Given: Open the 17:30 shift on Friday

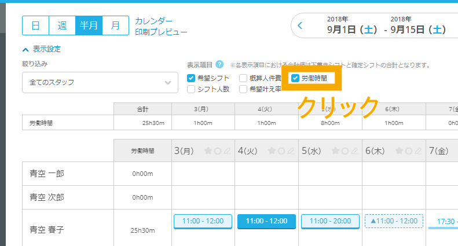Looking at the screenshot, I should coord(444,222).
